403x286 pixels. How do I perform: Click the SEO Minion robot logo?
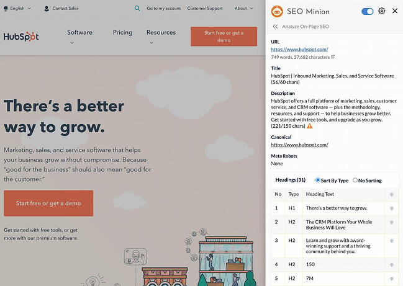277,11
